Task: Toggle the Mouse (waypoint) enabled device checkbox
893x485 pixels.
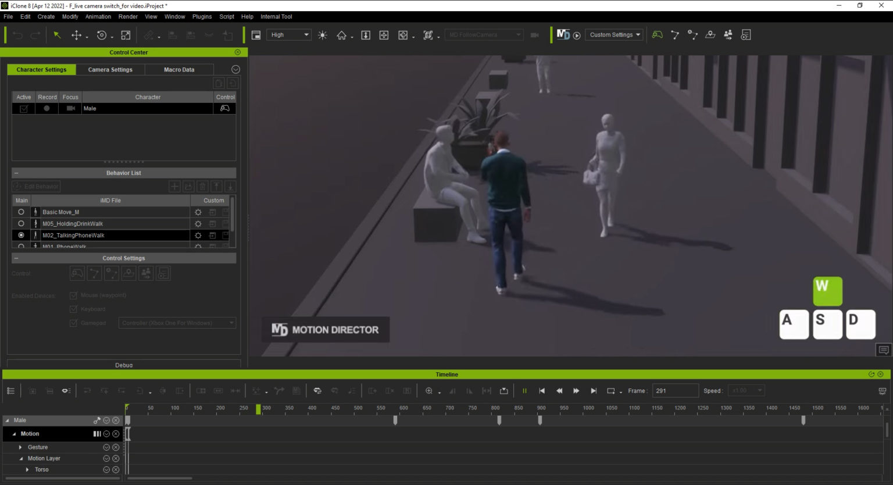Action: (73, 295)
